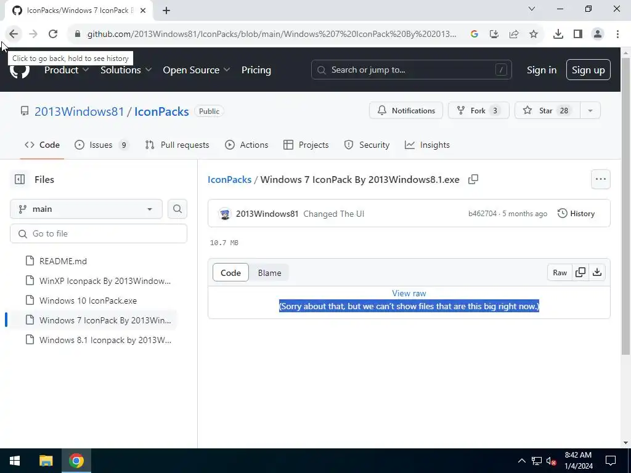Click Sign in link
This screenshot has height=473, width=631.
coord(542,70)
